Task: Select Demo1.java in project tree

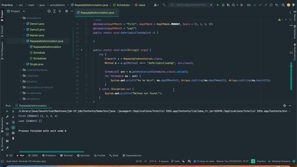Action: (x=37, y=24)
